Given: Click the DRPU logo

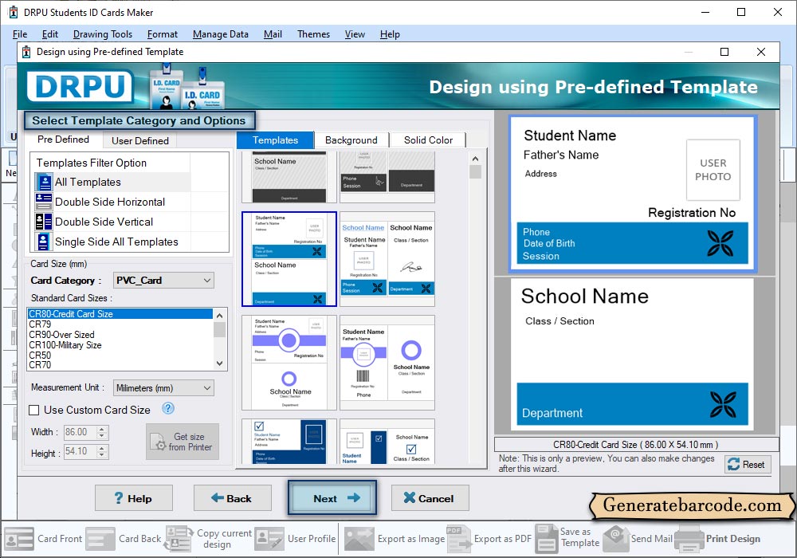Looking at the screenshot, I should (x=80, y=86).
